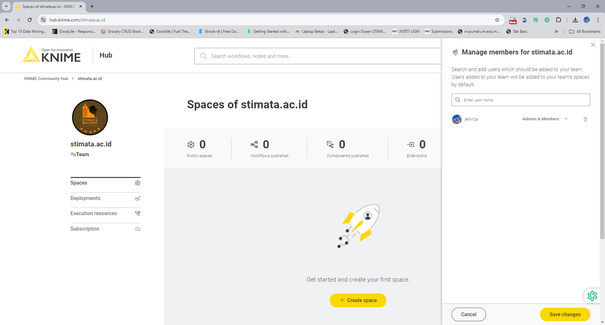The width and height of the screenshot is (605, 325).
Task: Open the JNTETI UGM bookmark
Action: pos(406,31)
